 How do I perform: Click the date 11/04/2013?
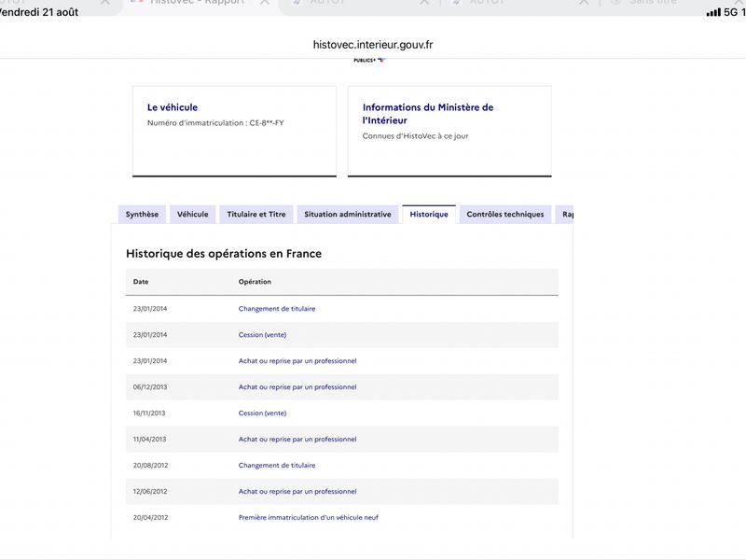149,439
